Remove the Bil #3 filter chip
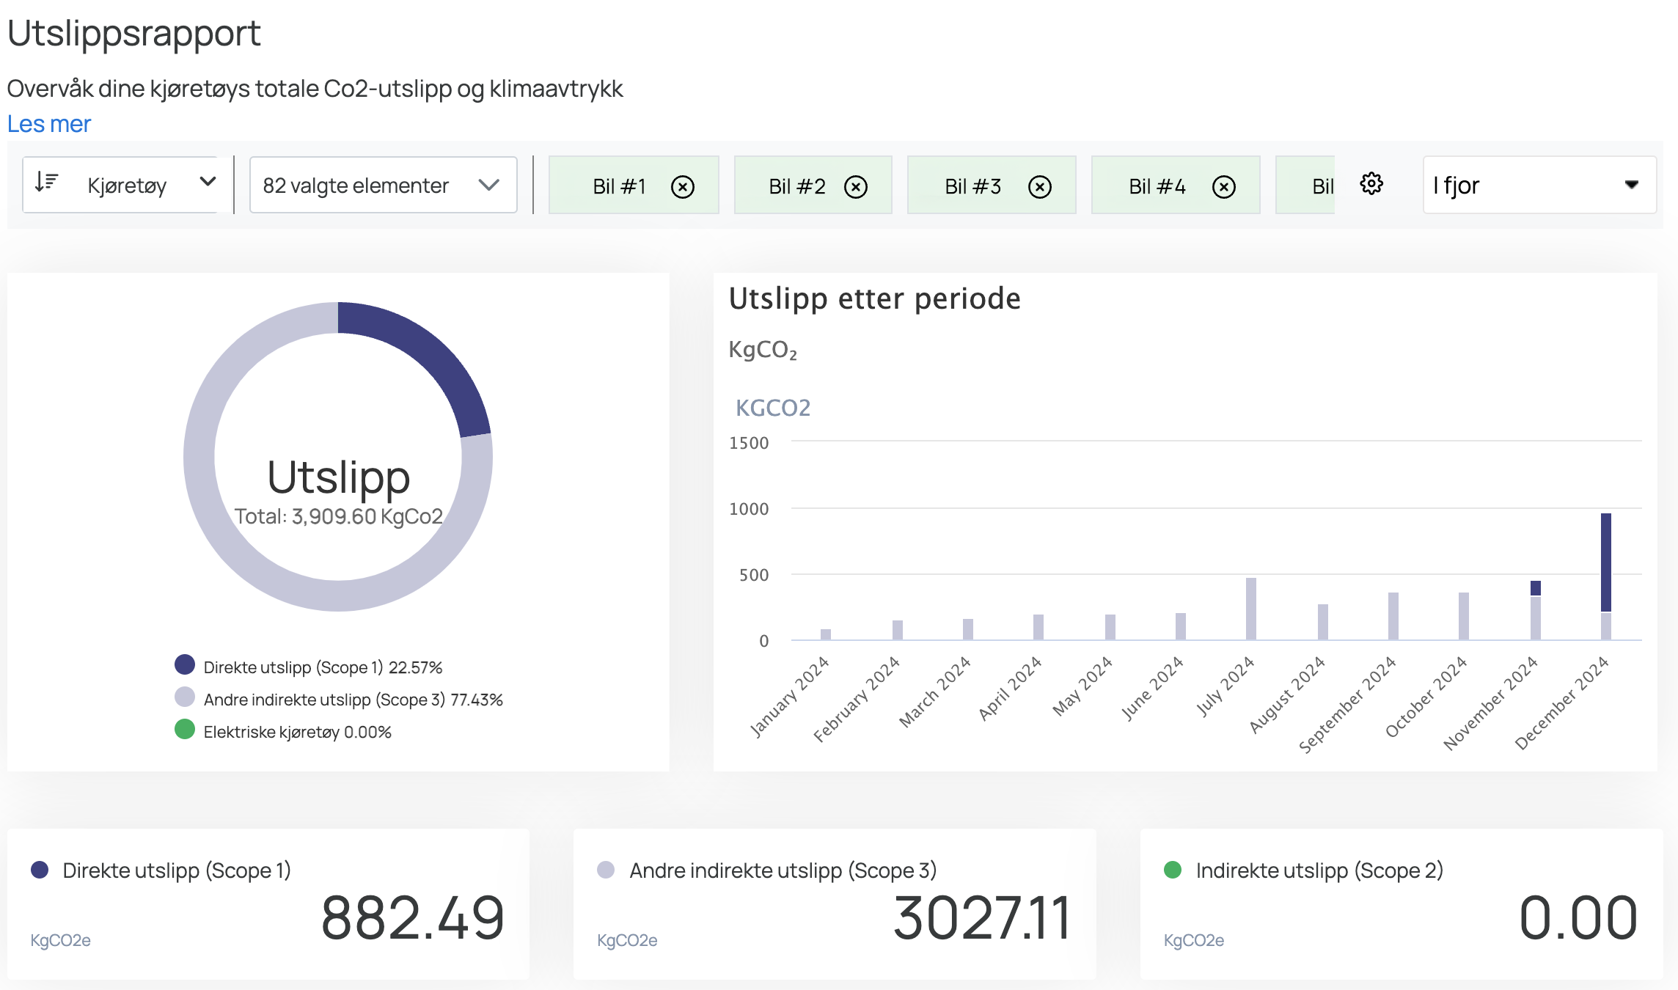This screenshot has height=990, width=1678. (x=1040, y=187)
